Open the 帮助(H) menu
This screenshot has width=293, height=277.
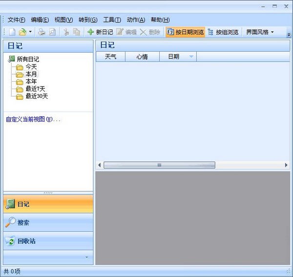(x=160, y=20)
